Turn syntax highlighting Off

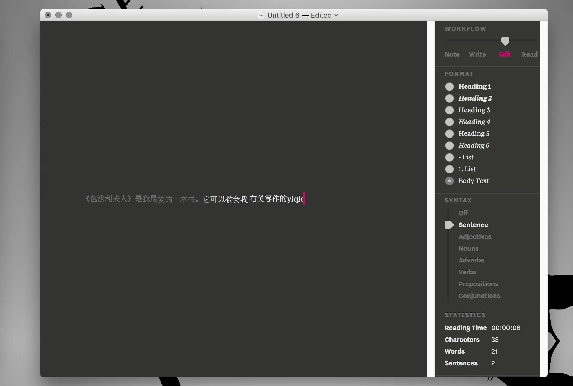(x=463, y=213)
